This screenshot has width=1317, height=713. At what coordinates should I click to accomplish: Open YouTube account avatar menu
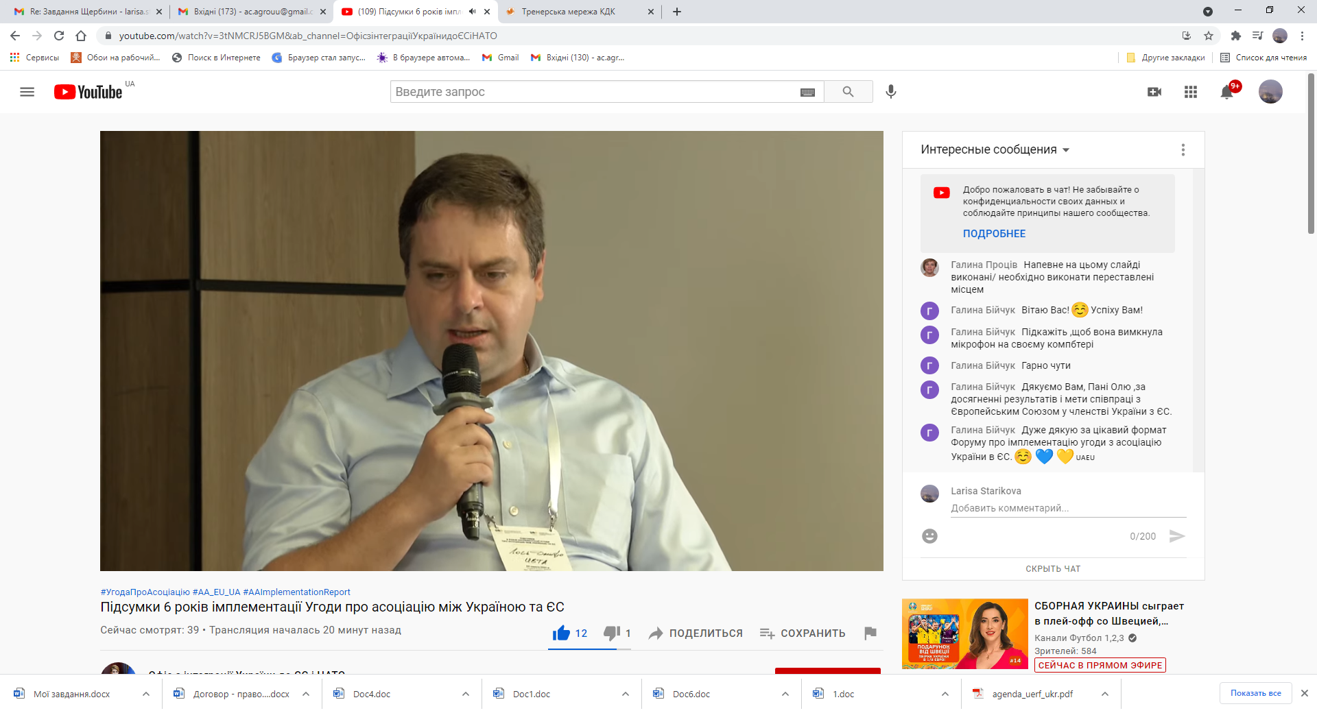(x=1270, y=92)
